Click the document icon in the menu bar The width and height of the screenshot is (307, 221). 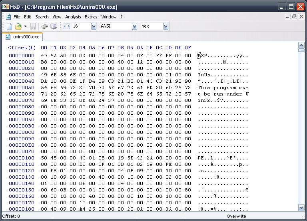[8, 17]
